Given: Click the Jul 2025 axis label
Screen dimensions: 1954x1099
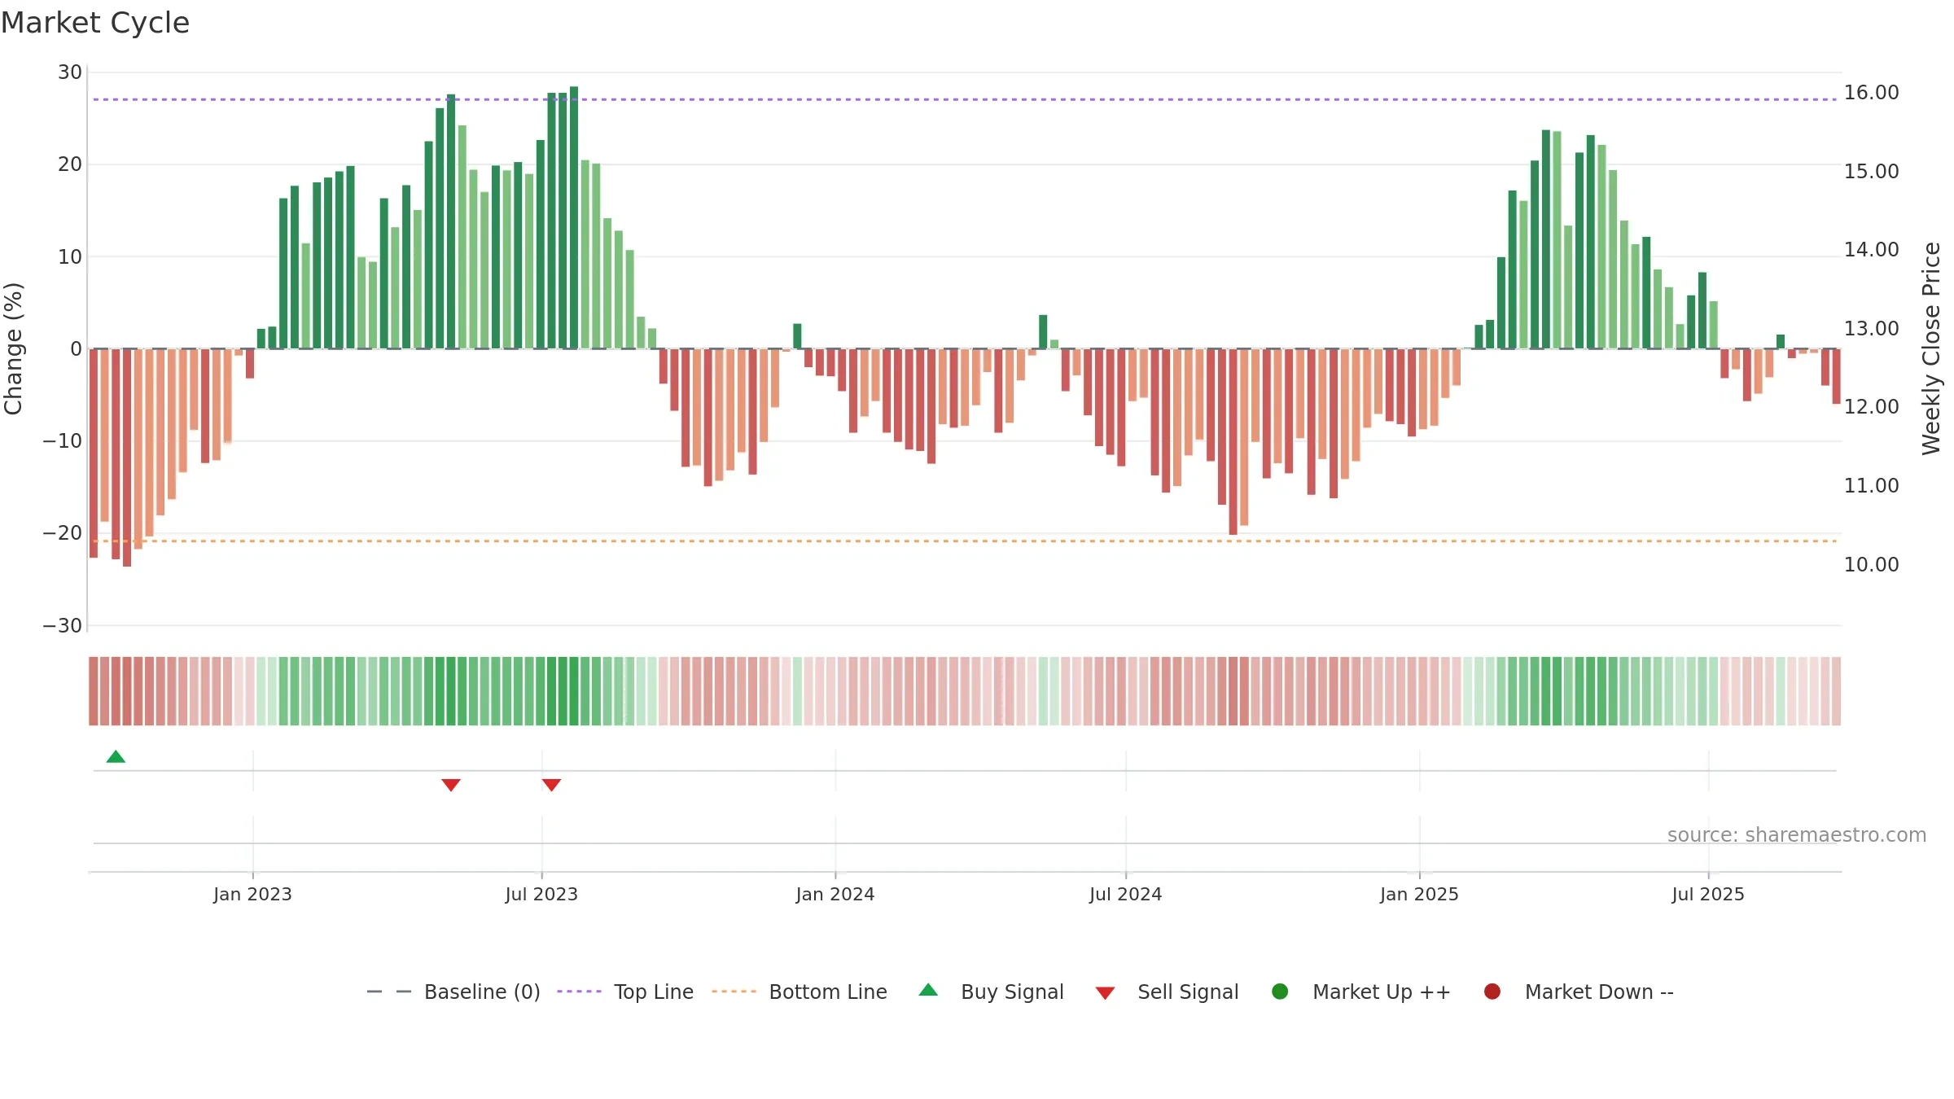Looking at the screenshot, I should click(1708, 894).
